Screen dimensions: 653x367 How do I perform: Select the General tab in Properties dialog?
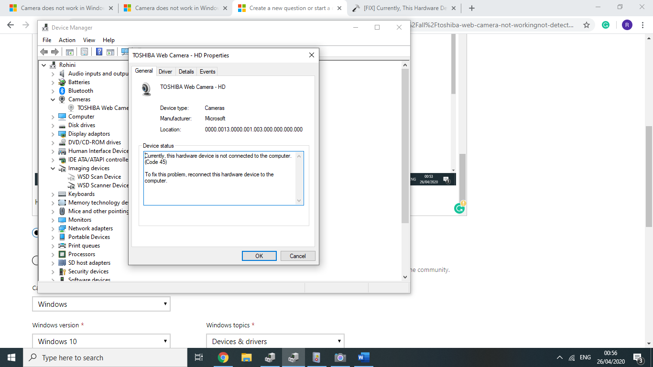pos(144,71)
